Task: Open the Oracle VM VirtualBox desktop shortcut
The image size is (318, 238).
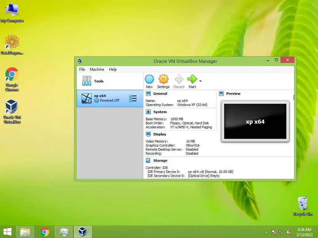Action: tap(12, 112)
